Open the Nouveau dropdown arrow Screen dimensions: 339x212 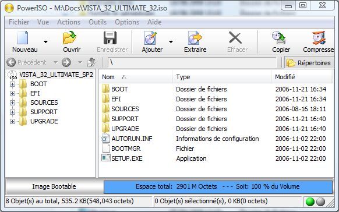click(x=45, y=42)
